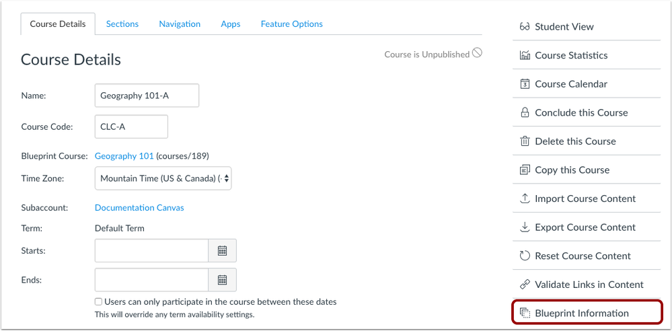Viewport: 672px width, 331px height.
Task: Open the Apps tab
Action: coord(231,24)
